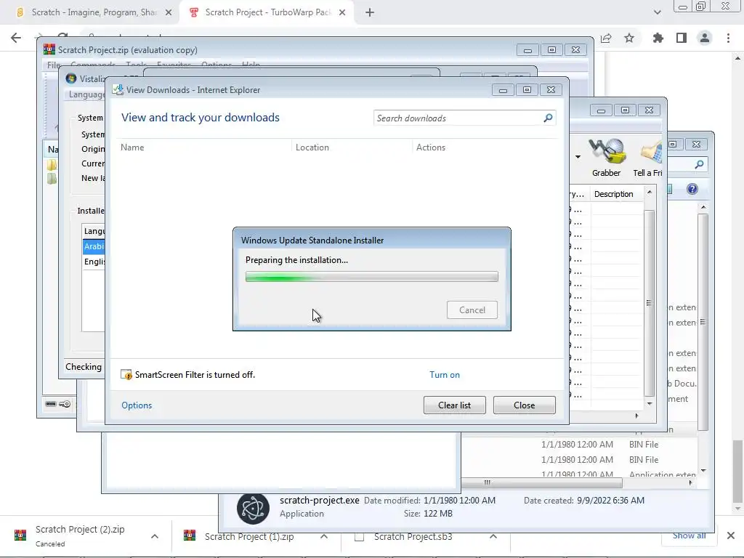The width and height of the screenshot is (744, 558).
Task: Open the File menu in WinRAR window
Action: [53, 65]
